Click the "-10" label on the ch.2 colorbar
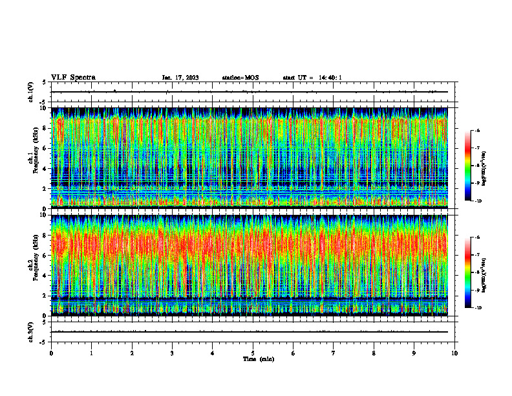 478,308
